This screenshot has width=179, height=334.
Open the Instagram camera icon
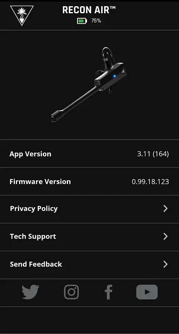[x=71, y=292]
